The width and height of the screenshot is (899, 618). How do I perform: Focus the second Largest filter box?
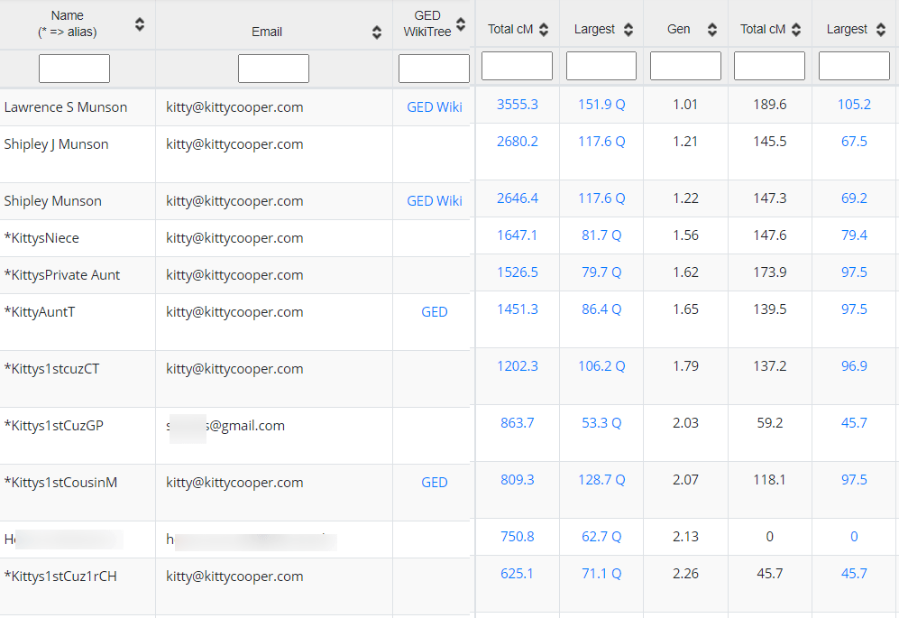click(854, 66)
